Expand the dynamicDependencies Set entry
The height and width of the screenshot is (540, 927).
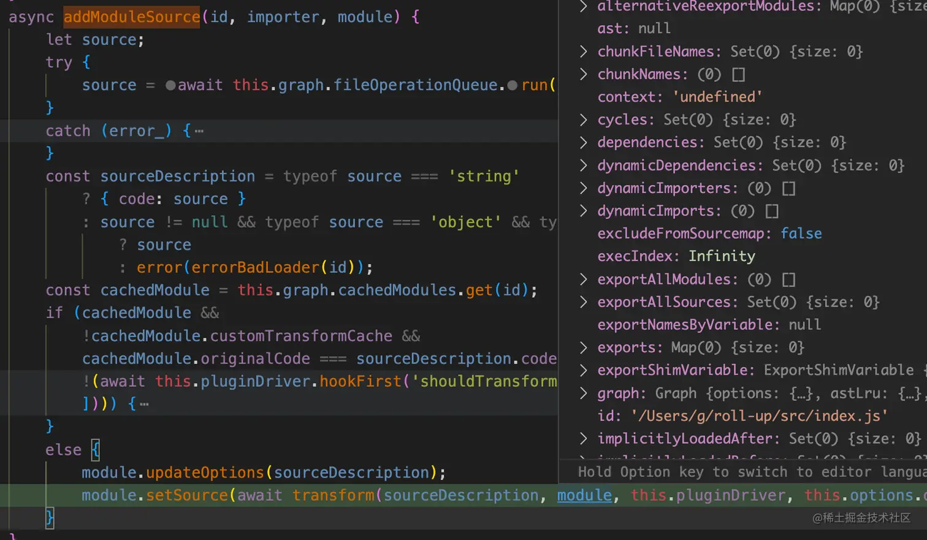(x=583, y=165)
